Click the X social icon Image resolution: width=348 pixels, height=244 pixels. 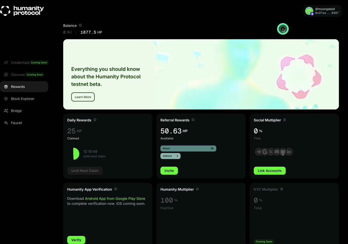(271, 152)
